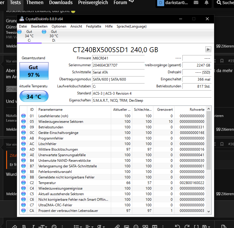The height and width of the screenshot is (228, 234).
Task: Open Tests in forum navigation
Action: [15, 3]
